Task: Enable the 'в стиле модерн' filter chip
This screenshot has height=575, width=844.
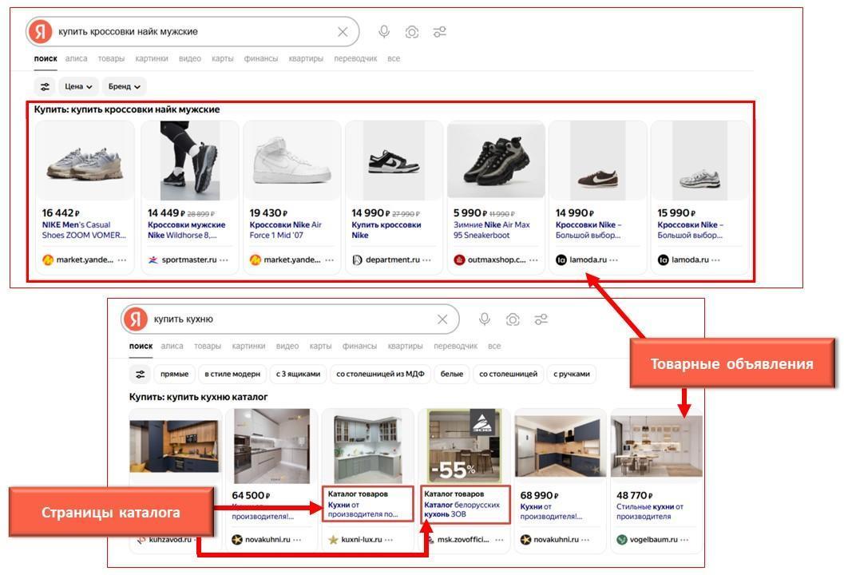Action: point(232,374)
